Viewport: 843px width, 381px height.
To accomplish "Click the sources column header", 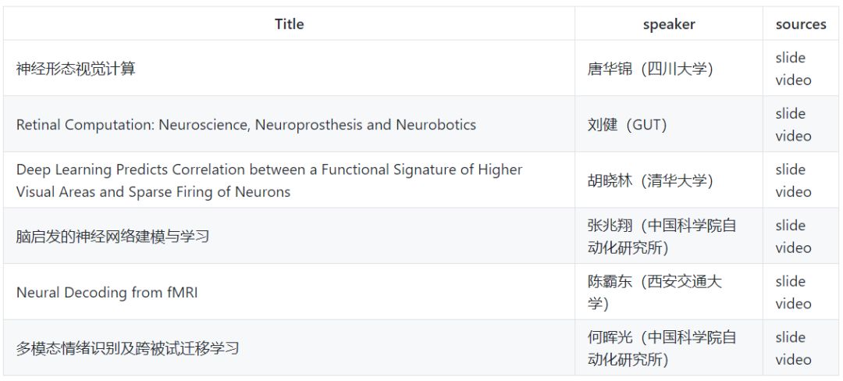I will point(801,24).
